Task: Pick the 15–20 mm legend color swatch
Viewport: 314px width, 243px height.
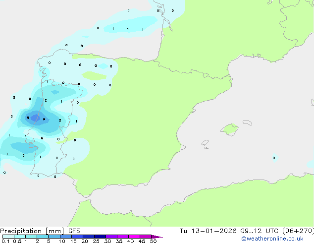Action: pos(77,237)
